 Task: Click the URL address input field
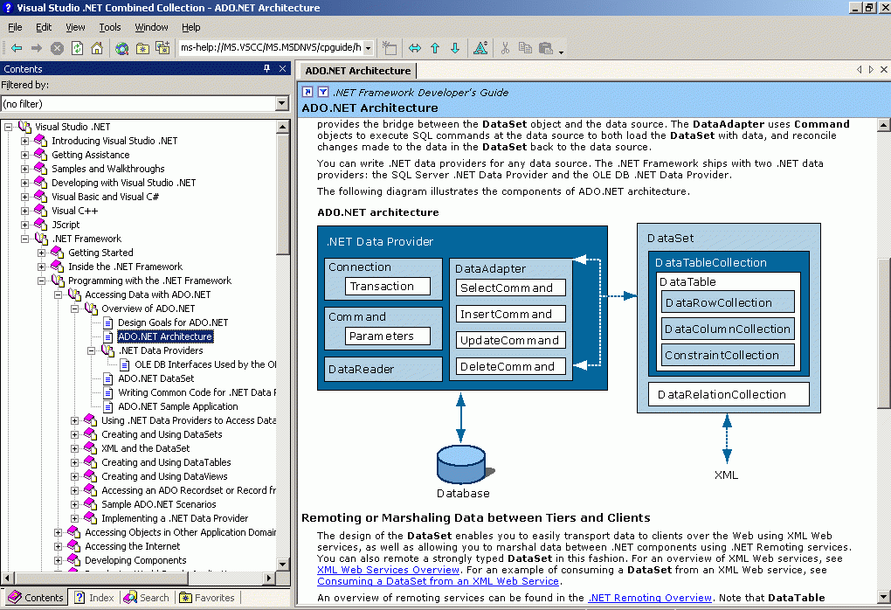[271, 47]
